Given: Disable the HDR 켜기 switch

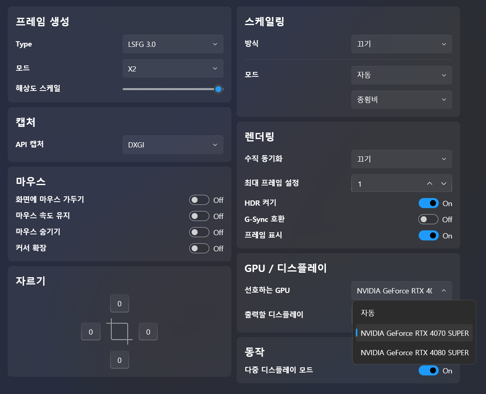Looking at the screenshot, I should (x=428, y=203).
